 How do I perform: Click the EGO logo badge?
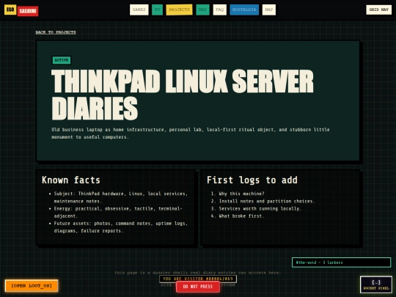pyautogui.click(x=10, y=10)
